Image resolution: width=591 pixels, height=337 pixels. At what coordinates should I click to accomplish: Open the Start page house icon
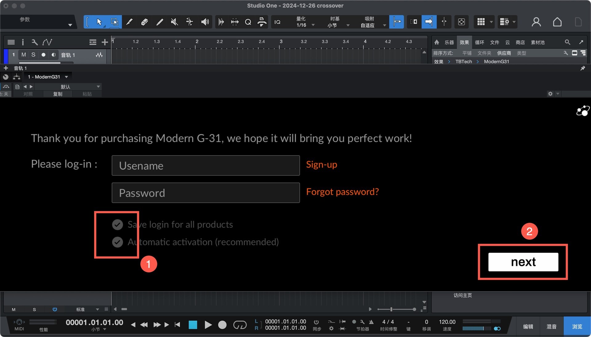(557, 22)
